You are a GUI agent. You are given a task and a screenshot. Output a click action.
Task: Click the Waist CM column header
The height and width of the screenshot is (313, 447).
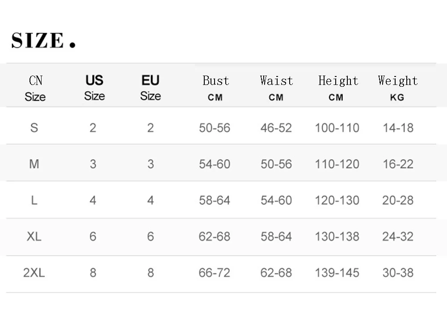pos(276,88)
